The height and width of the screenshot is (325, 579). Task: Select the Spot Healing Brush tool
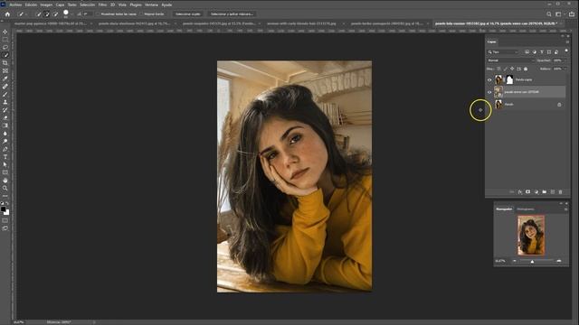pyautogui.click(x=5, y=87)
